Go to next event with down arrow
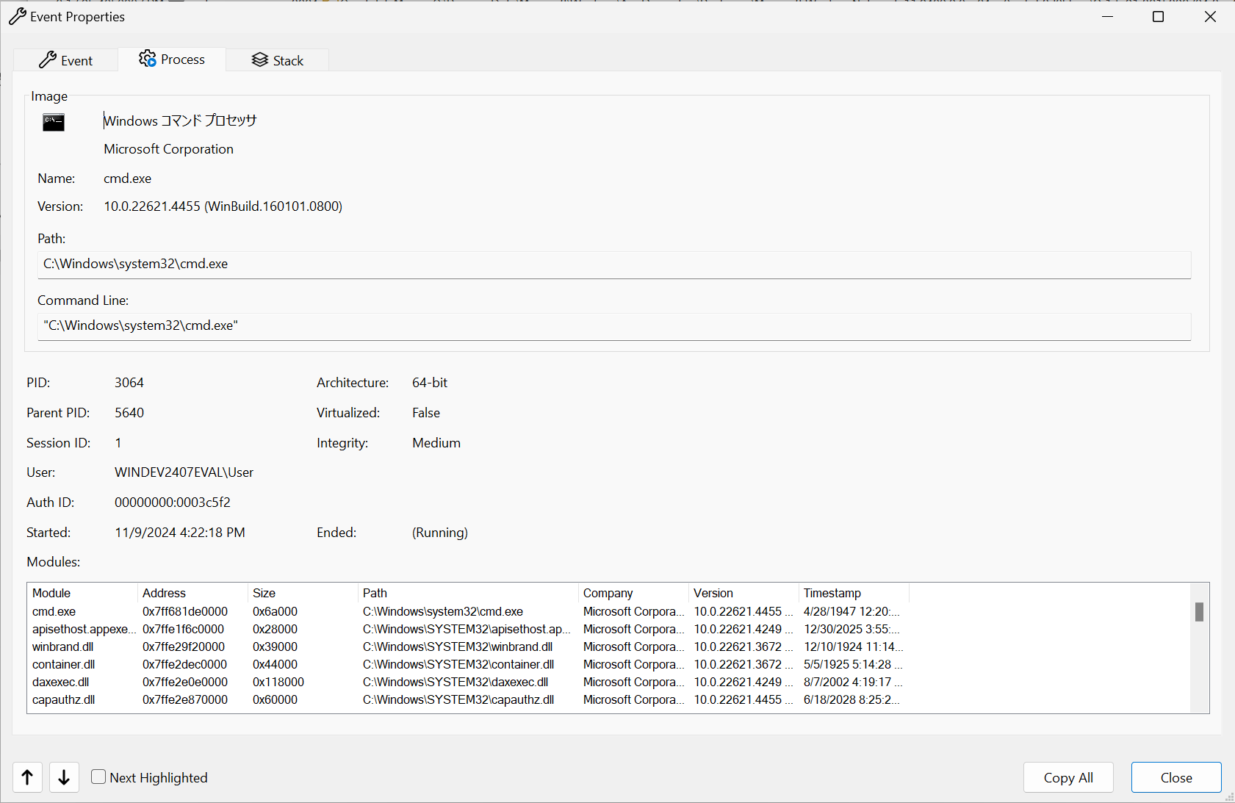This screenshot has height=803, width=1235. 64,777
